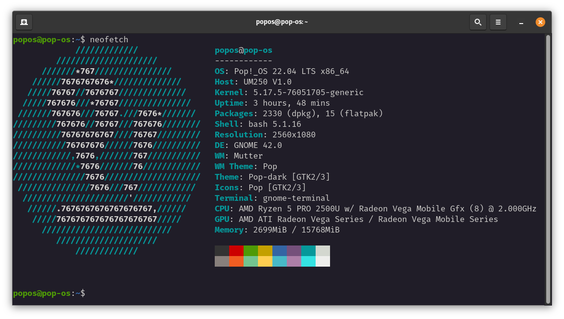
Task: Minimize the terminal window
Action: click(521, 22)
